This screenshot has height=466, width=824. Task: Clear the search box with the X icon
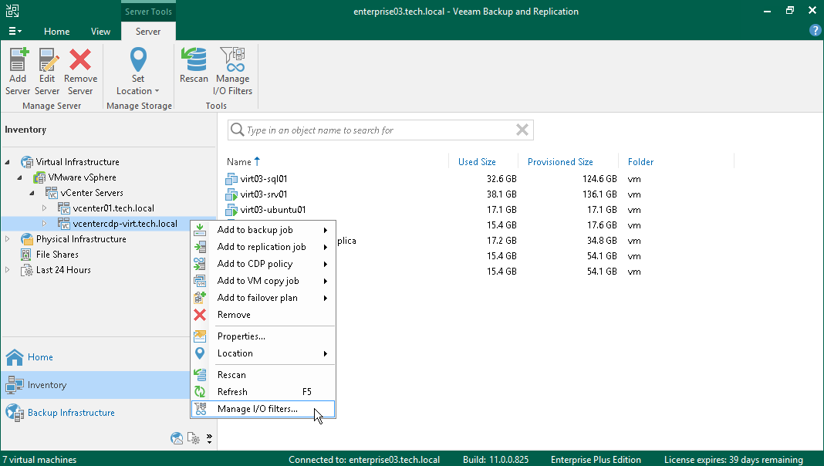tap(522, 130)
